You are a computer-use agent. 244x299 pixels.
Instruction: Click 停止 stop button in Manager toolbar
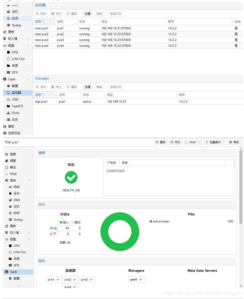tap(56, 87)
